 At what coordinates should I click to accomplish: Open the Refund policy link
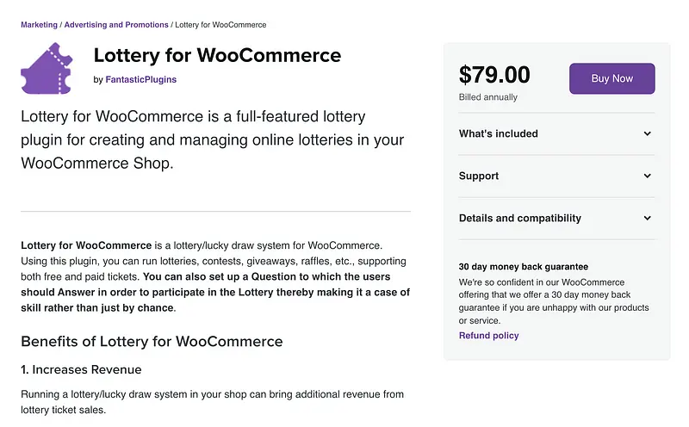488,336
